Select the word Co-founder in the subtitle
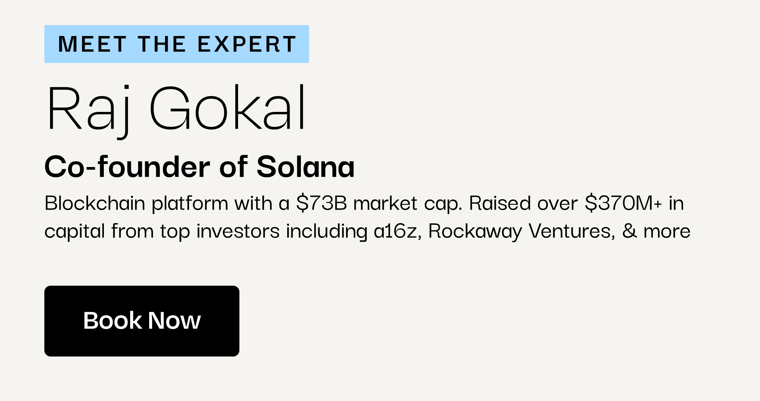760x401 pixels. click(x=127, y=167)
